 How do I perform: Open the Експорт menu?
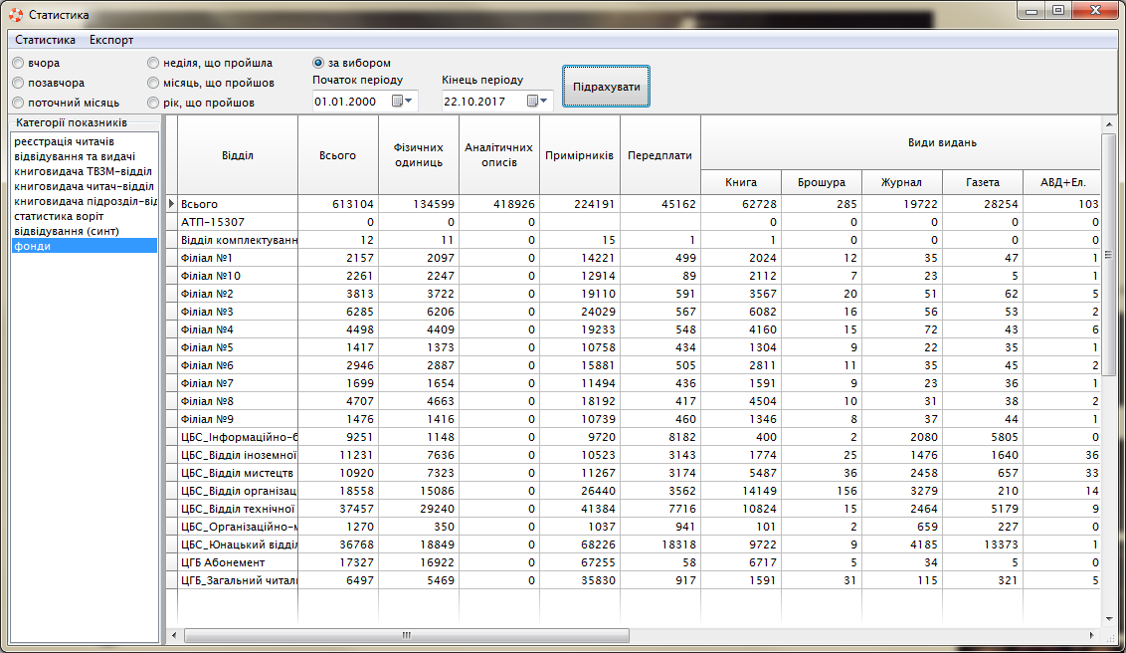[111, 40]
